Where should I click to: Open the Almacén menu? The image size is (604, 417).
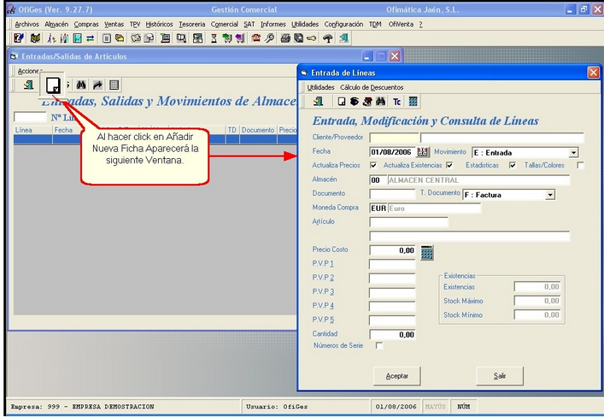point(56,24)
